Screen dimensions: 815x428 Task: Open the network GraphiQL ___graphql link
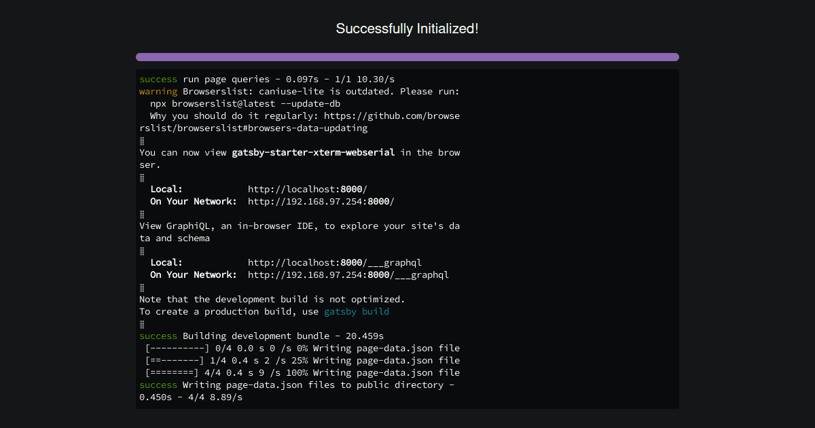348,274
